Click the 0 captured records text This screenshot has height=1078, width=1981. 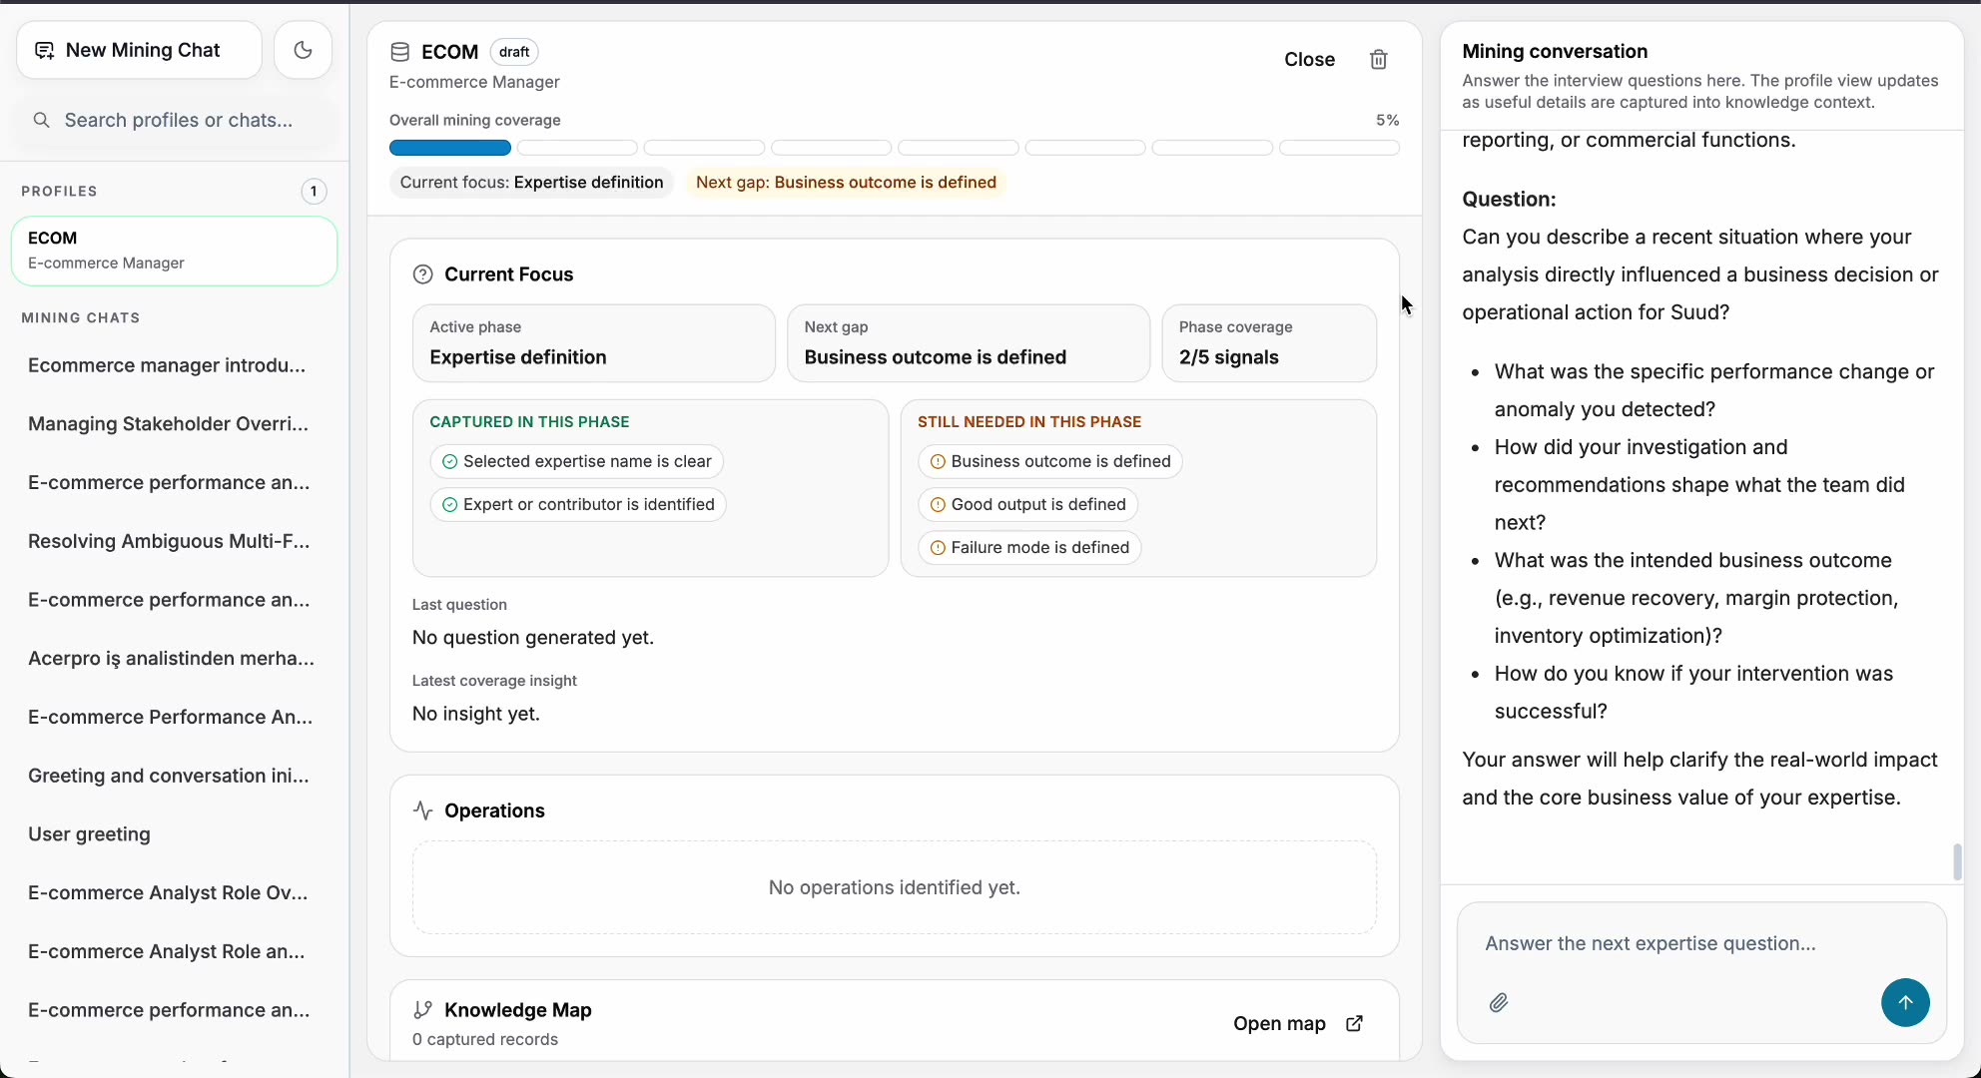tap(485, 1039)
